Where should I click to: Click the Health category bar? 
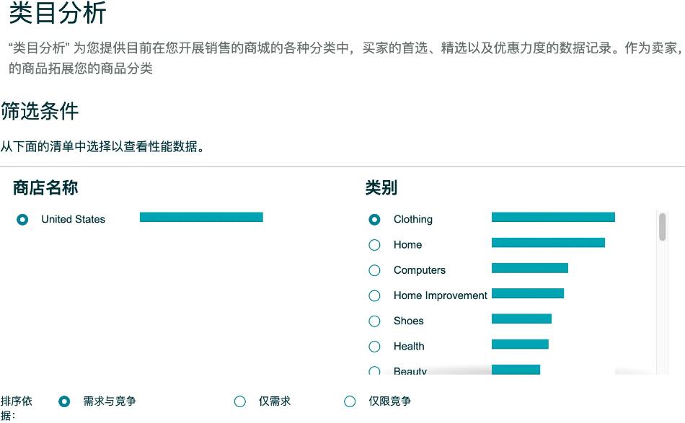[520, 344]
